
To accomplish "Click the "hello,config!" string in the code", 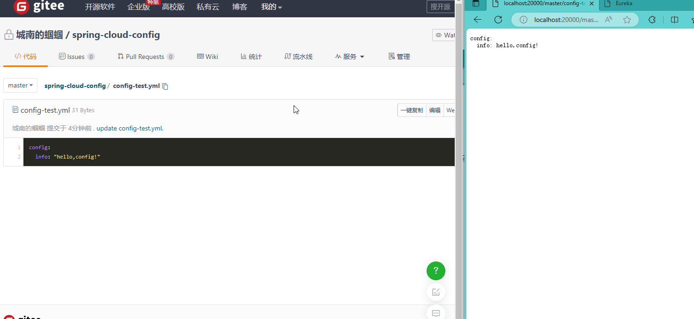I will point(77,157).
